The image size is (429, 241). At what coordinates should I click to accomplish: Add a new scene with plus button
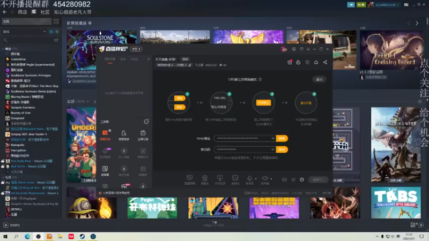[x=149, y=59]
